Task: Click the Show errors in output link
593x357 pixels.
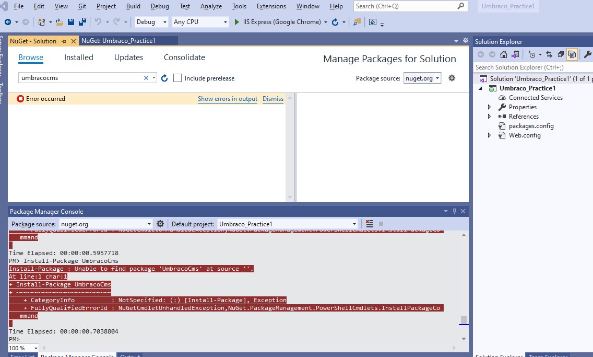Action: pos(227,99)
